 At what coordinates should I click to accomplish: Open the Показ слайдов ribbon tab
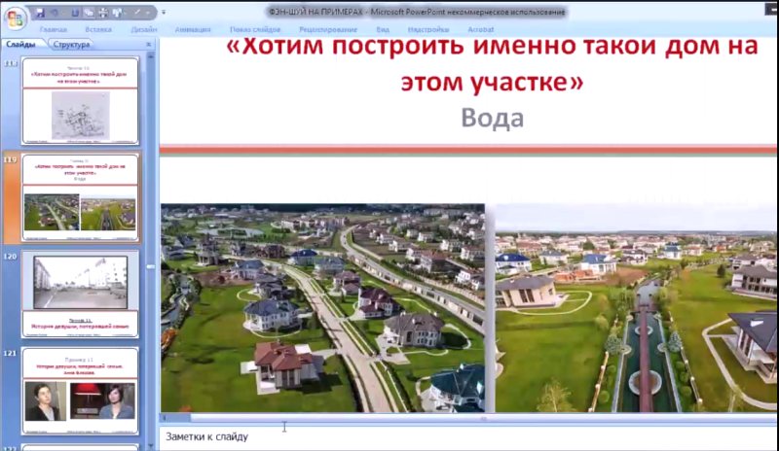[x=255, y=30]
